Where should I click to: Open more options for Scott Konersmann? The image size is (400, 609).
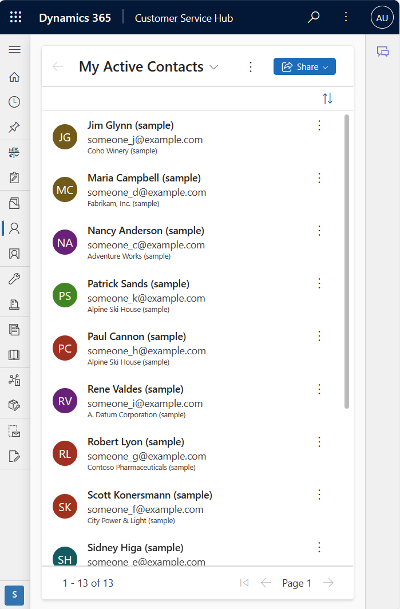coord(319,495)
